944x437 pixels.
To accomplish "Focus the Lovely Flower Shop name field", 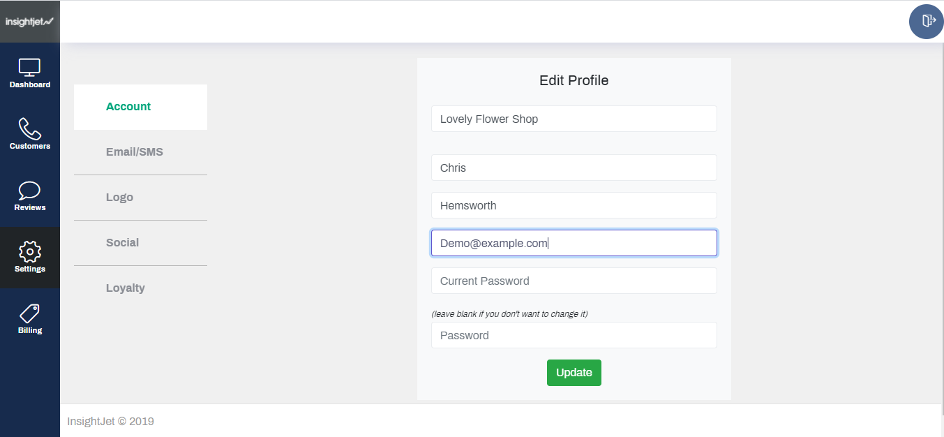I will point(574,119).
